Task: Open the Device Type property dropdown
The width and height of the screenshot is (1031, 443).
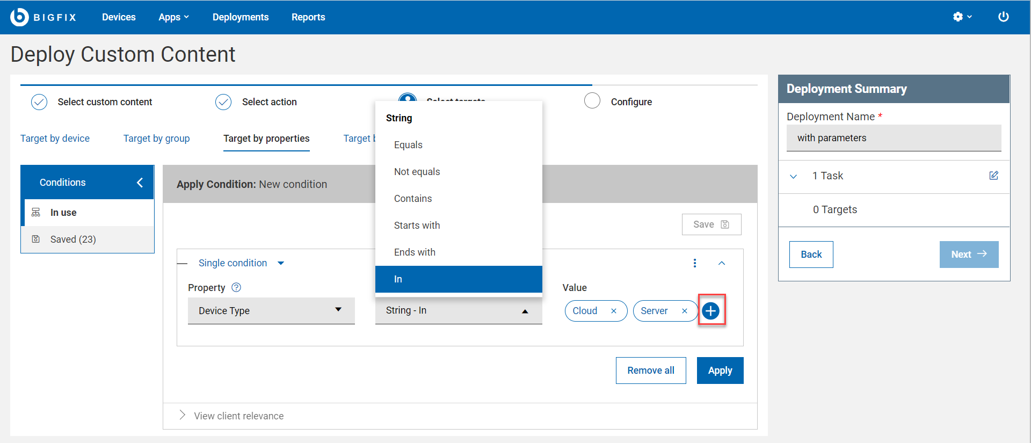Action: [x=271, y=310]
